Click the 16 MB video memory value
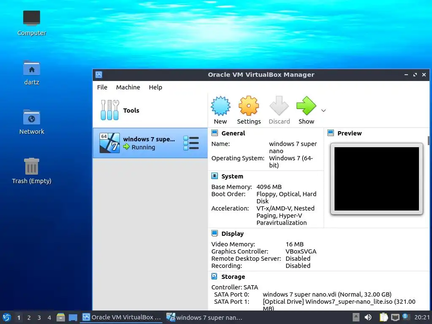Screen dimensions: 432x324 pyautogui.click(x=294, y=244)
